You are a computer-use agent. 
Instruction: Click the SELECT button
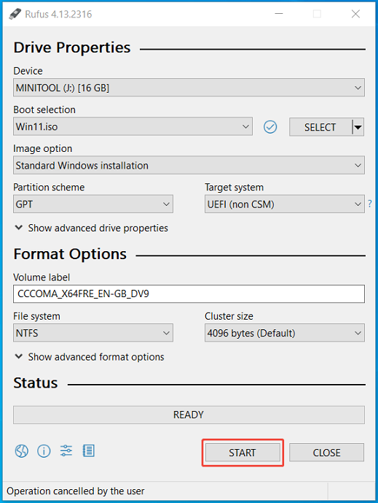coord(320,127)
